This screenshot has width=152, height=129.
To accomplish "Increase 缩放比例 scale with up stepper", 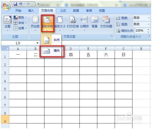I will tap(148, 29).
